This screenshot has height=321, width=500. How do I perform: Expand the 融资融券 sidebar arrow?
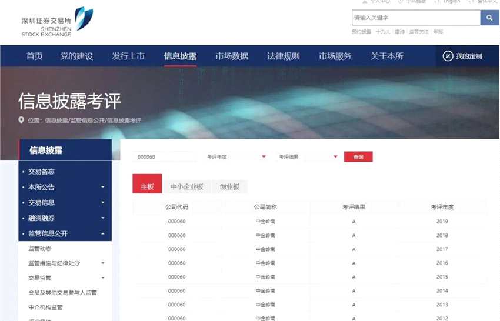pyautogui.click(x=103, y=218)
